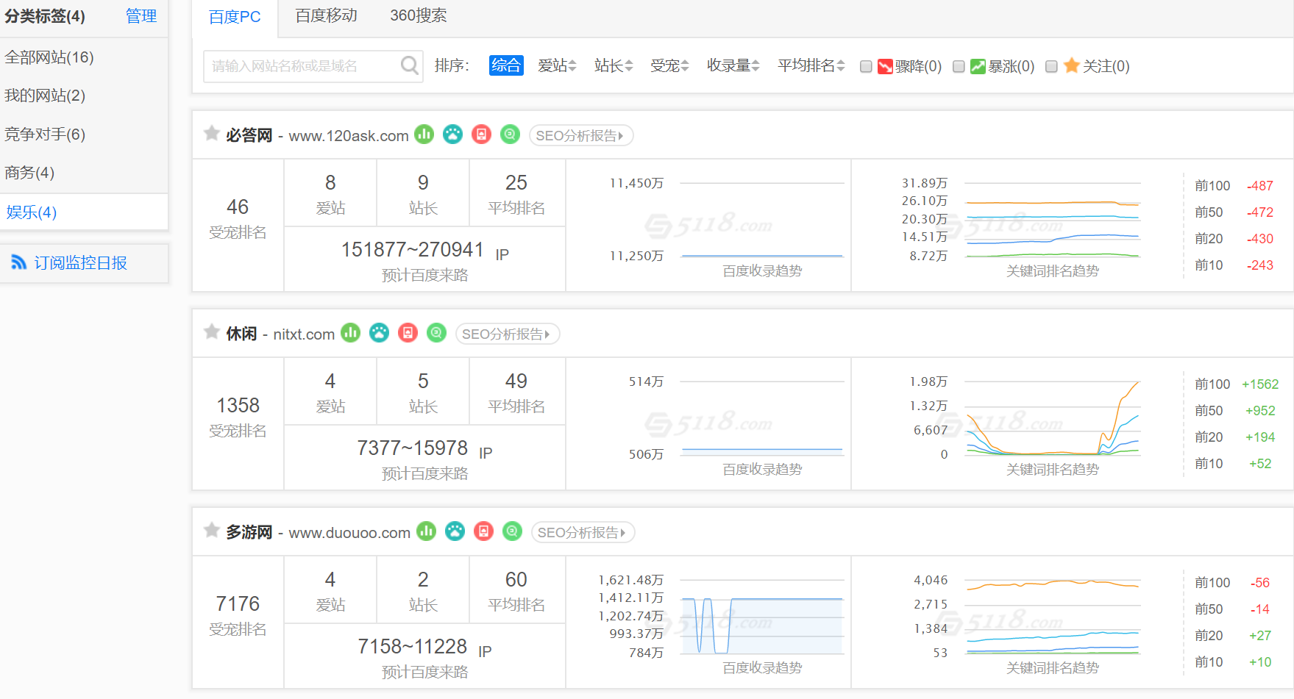Open the green chart icon for nitxt.com
This screenshot has height=699, width=1294.
point(351,333)
